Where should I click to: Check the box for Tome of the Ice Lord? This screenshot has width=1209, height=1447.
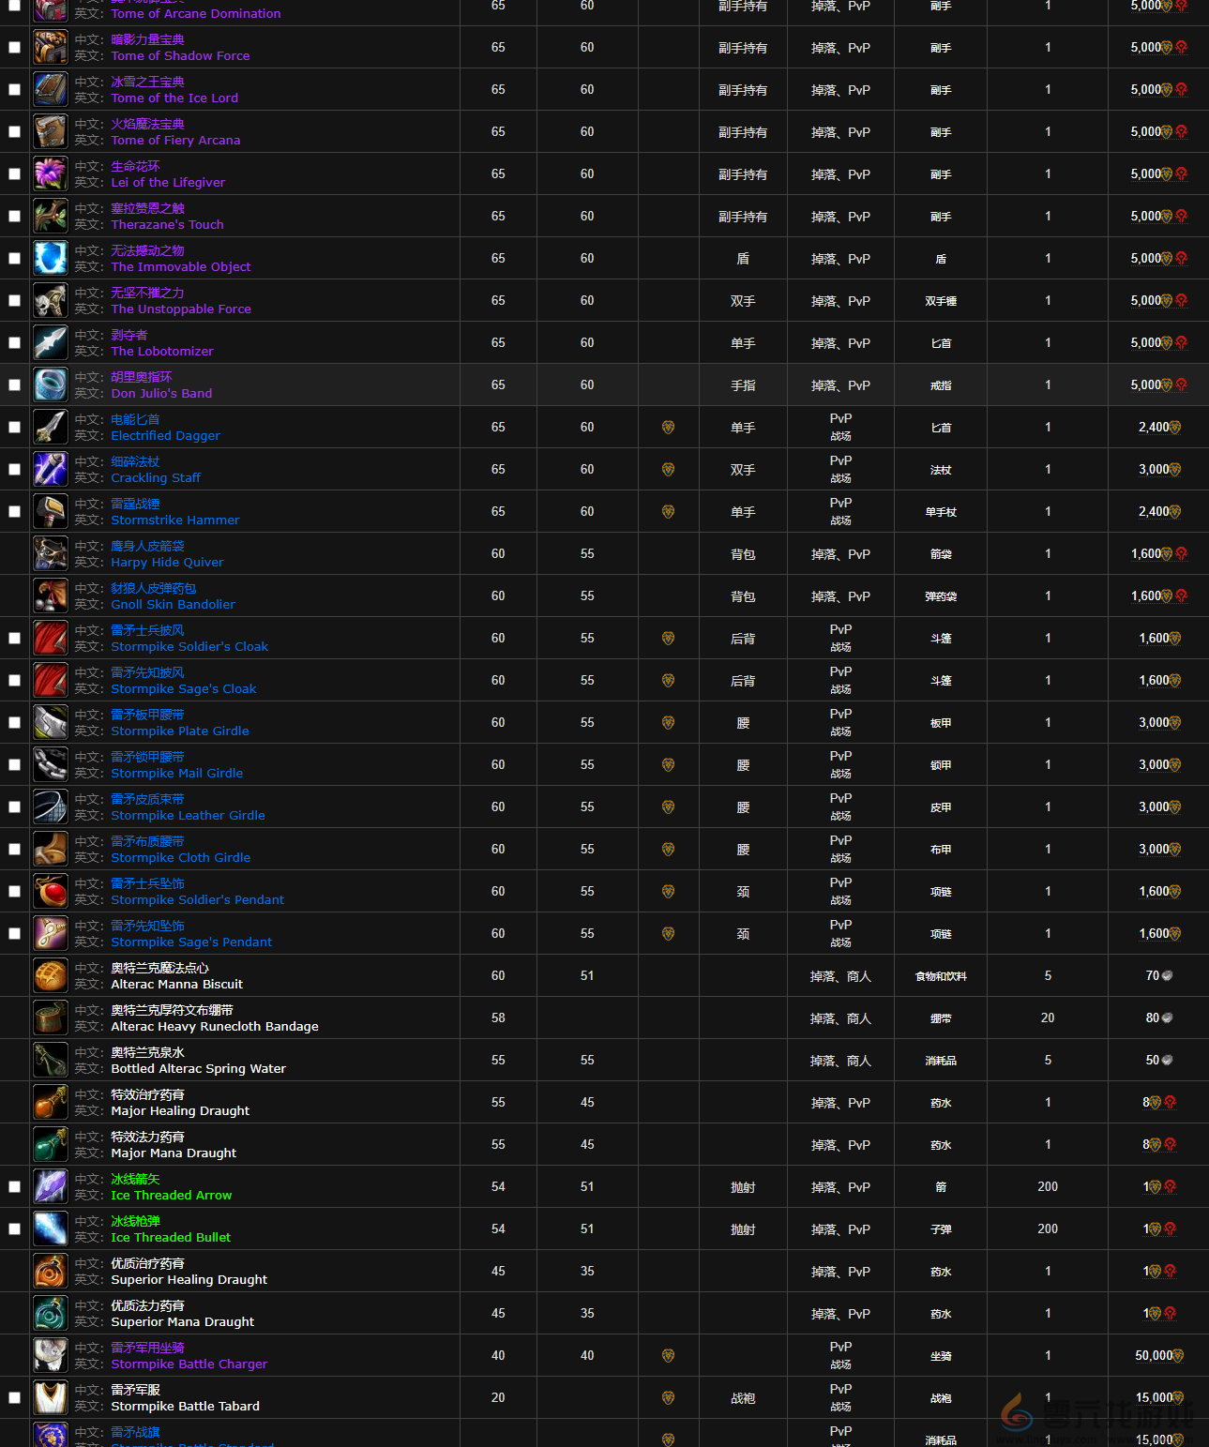pos(14,90)
